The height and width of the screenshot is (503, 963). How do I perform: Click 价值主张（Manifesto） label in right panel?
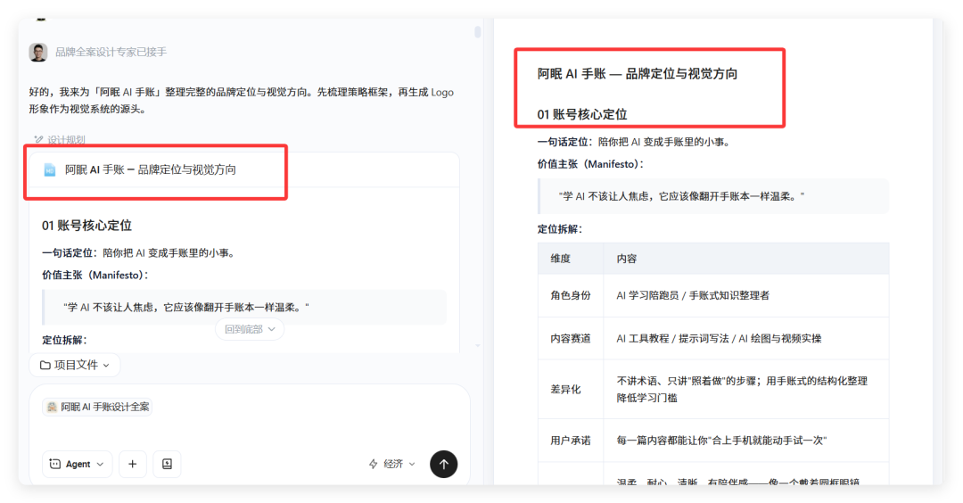tap(591, 164)
